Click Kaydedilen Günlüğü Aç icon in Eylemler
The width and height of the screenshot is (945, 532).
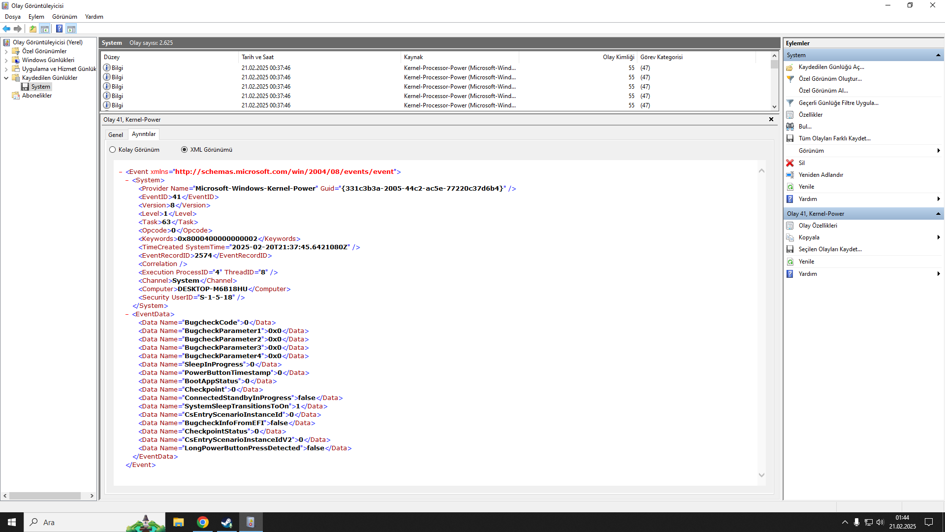tap(790, 67)
